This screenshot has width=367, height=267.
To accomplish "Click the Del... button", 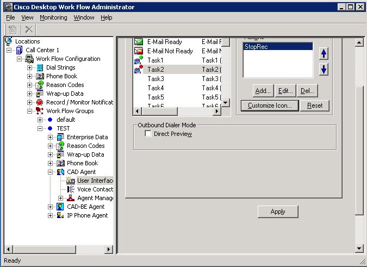I will (307, 91).
